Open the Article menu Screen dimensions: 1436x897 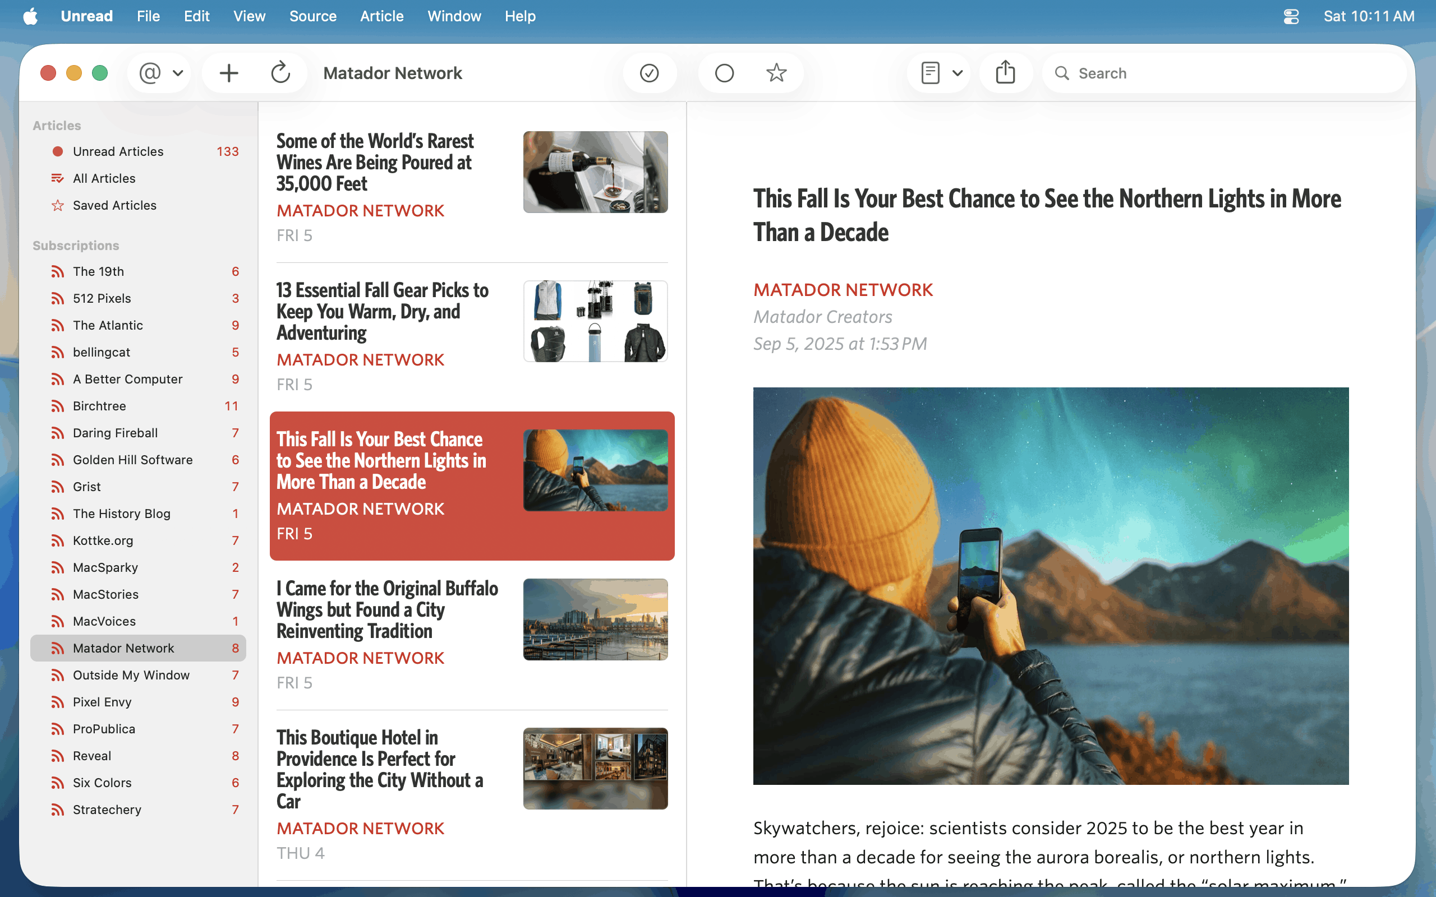click(x=381, y=16)
